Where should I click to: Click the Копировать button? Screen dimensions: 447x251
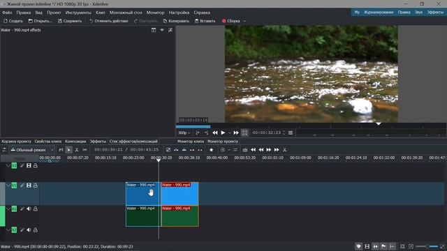176,21
